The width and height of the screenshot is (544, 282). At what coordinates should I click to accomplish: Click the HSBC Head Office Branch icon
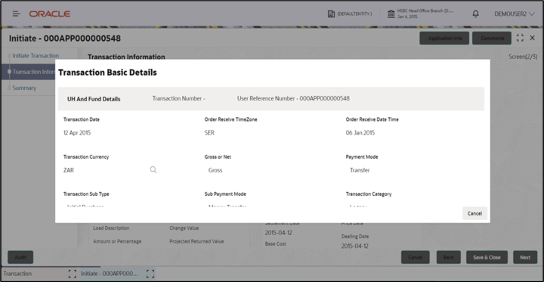391,14
